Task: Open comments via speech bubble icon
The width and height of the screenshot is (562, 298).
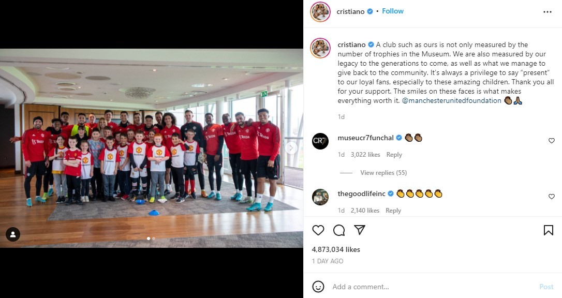Action: coord(339,230)
